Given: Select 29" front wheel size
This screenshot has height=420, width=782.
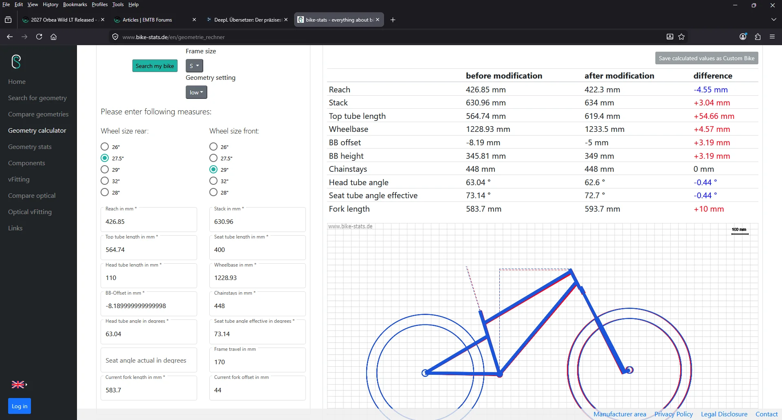Looking at the screenshot, I should (x=213, y=169).
